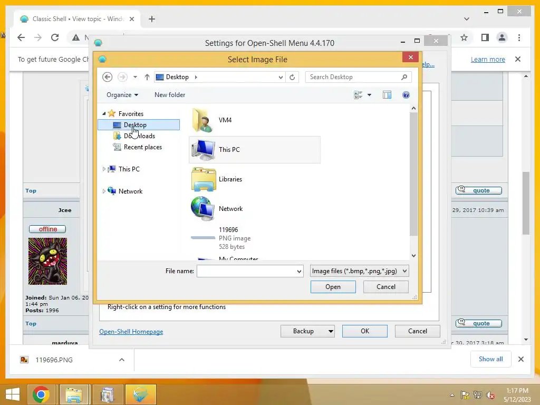This screenshot has width=540, height=405.
Task: Open 119696.PNG download options chevron
Action: [x=122, y=360]
